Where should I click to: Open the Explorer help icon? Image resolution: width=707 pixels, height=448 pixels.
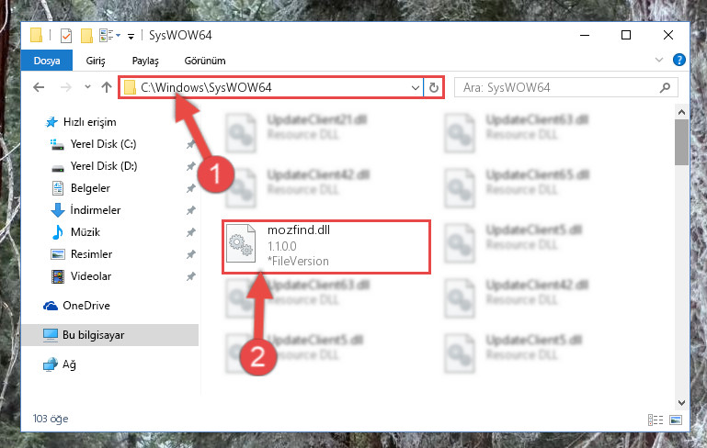click(679, 60)
